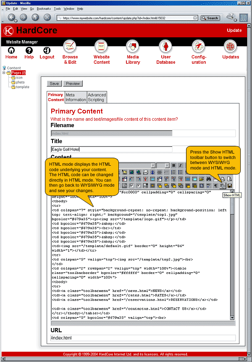Toggle the Show HTML toolbar button
Screen dimensions: 252x362
[x=223, y=186]
